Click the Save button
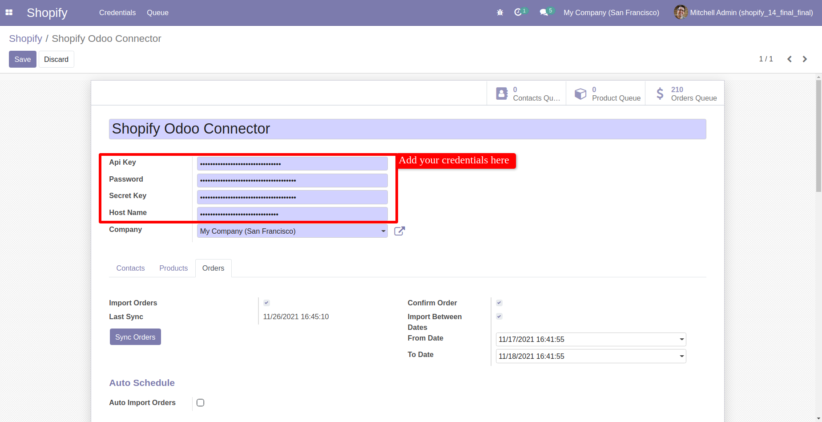The width and height of the screenshot is (822, 422). [x=23, y=59]
